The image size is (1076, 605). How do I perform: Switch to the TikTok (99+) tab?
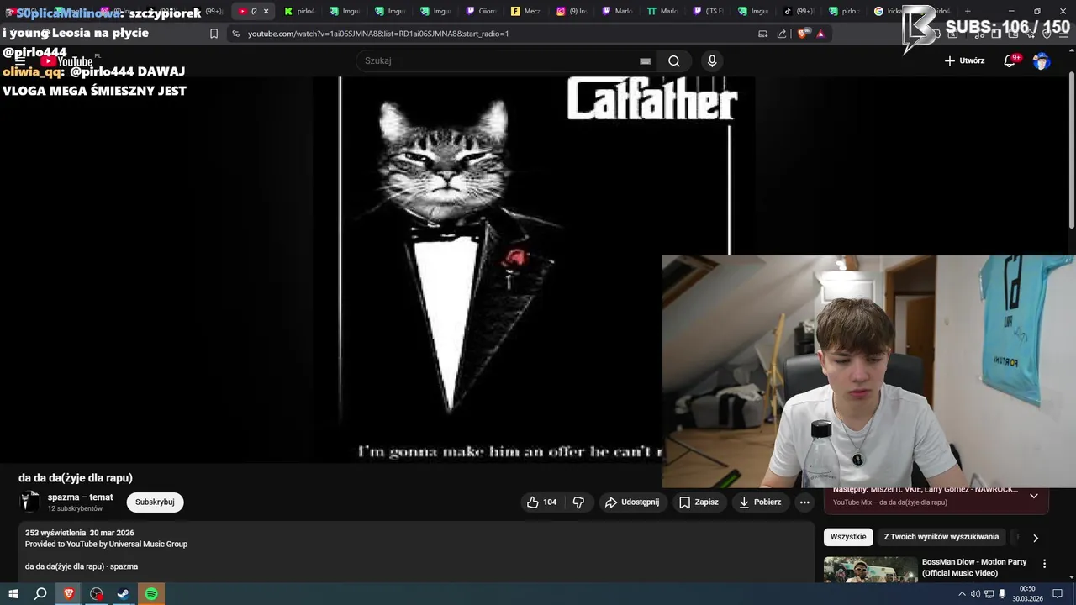coord(799,11)
